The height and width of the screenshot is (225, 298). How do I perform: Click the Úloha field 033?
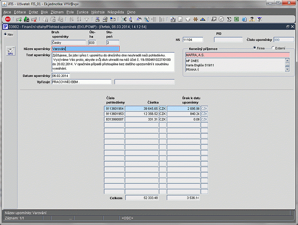point(92,42)
